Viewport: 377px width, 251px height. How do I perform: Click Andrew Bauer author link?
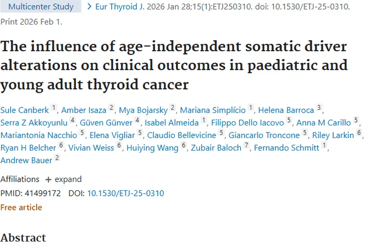[x=26, y=160]
